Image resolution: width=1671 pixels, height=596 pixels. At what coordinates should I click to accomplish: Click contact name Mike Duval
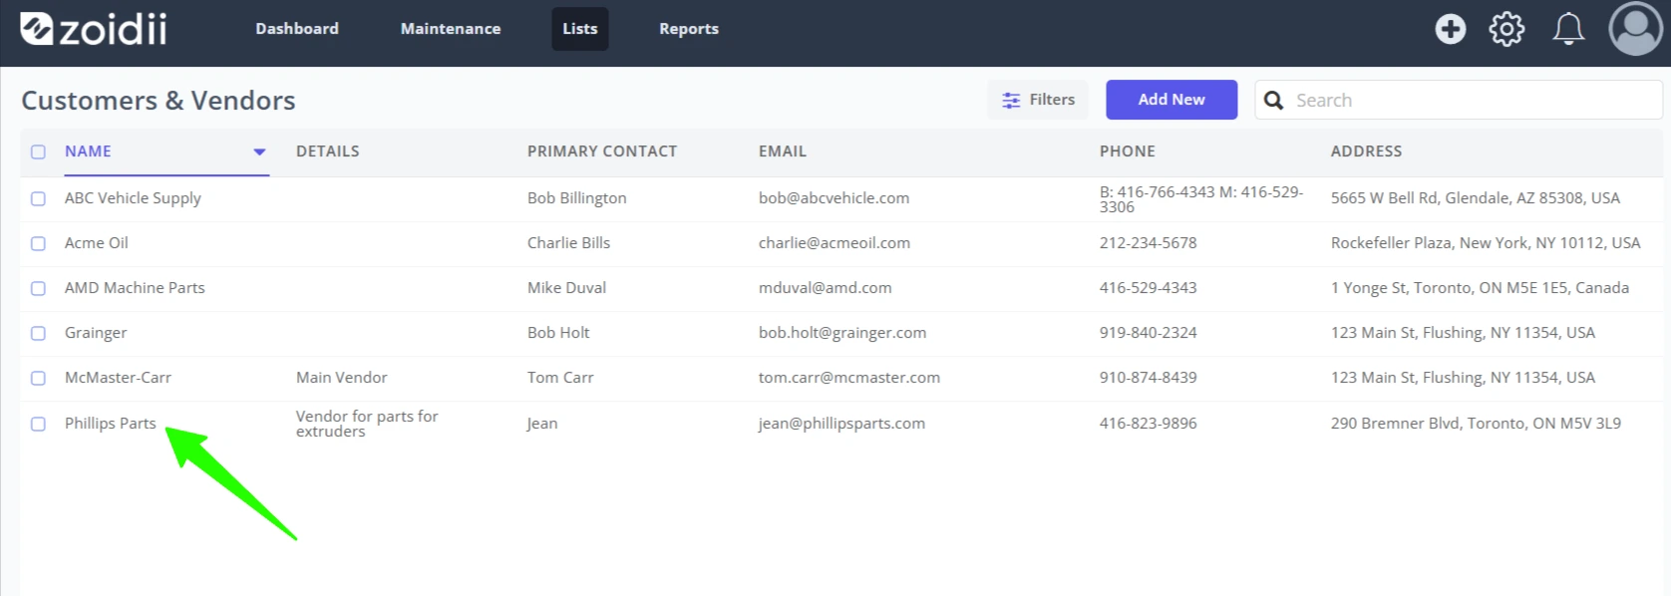[566, 288]
